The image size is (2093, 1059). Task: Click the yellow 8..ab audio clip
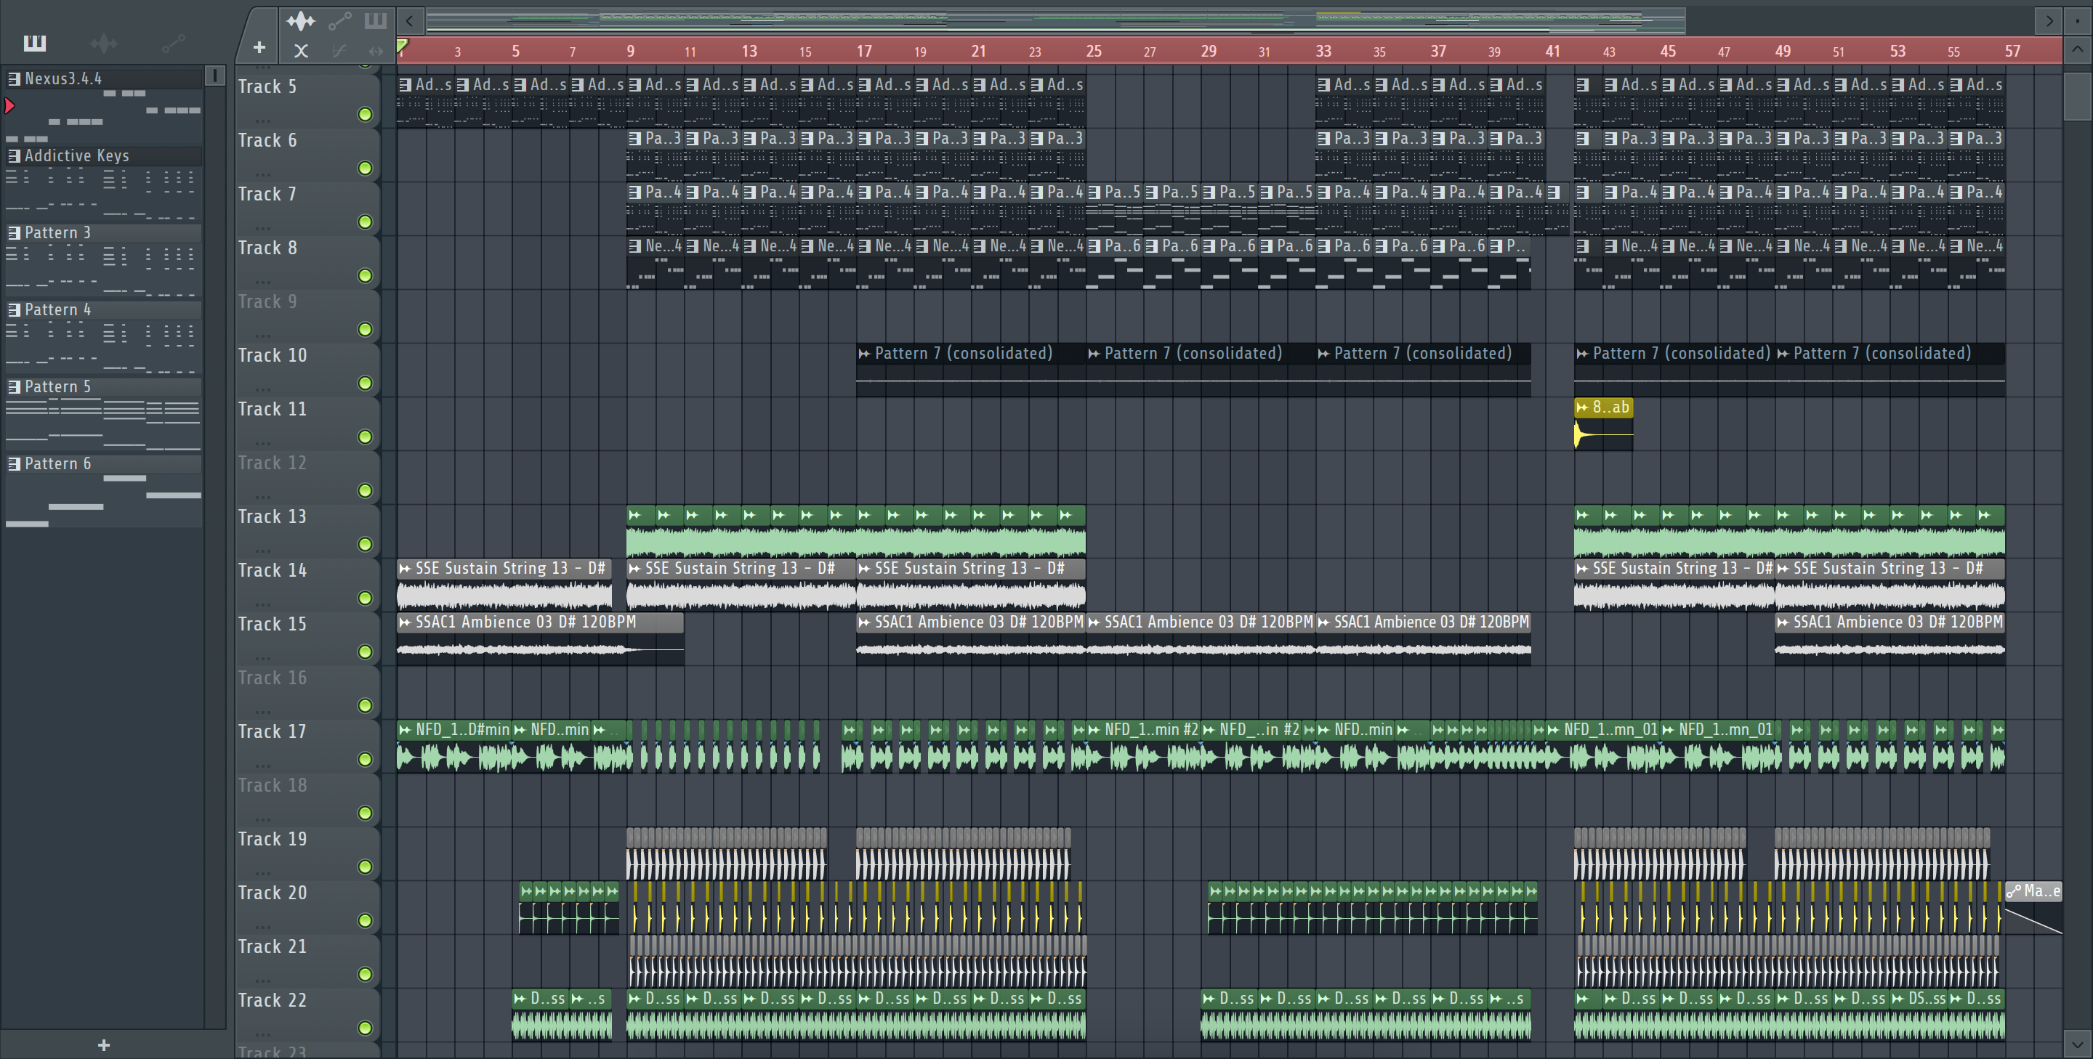click(x=1603, y=424)
